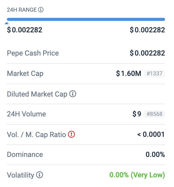
Task: Click the 24H range low price $0.002282
Action: [x=24, y=30]
